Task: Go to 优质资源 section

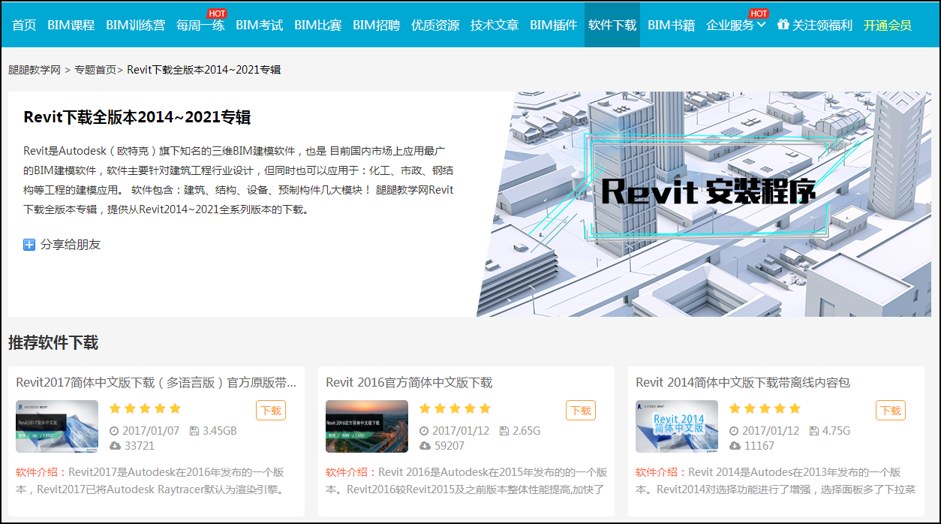Action: pyautogui.click(x=435, y=25)
